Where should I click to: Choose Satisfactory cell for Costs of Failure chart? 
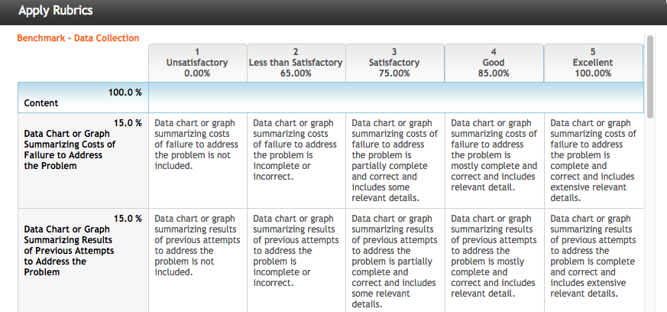[395, 161]
